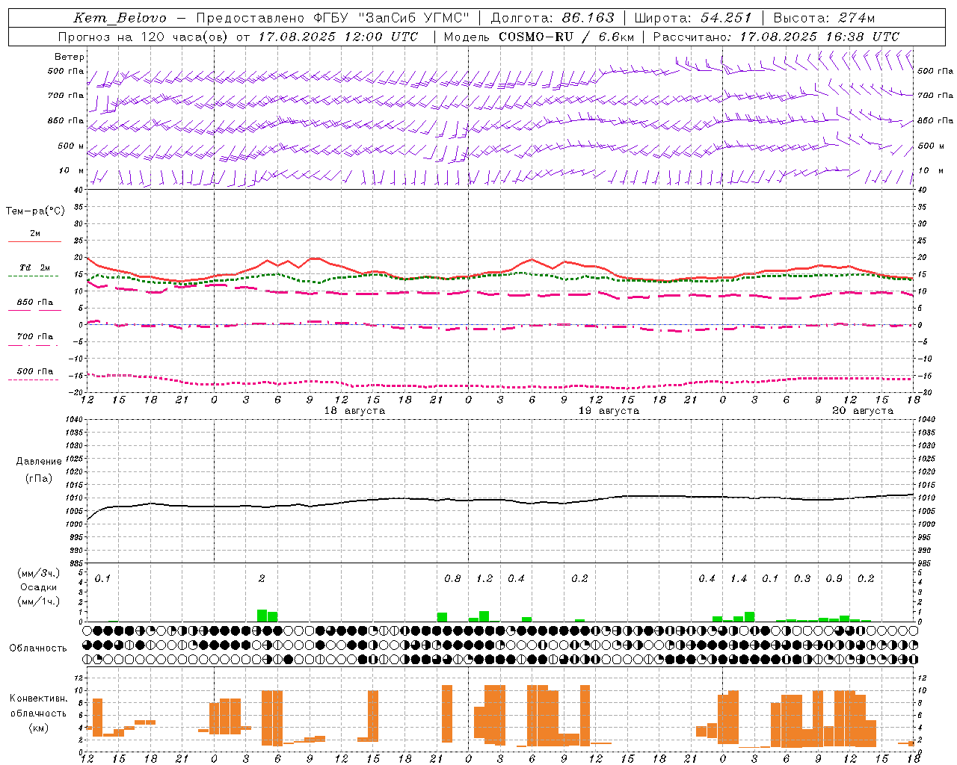The image size is (957, 765).
Task: Click the '(км)' unit under convective cloud label
Action: [38, 728]
